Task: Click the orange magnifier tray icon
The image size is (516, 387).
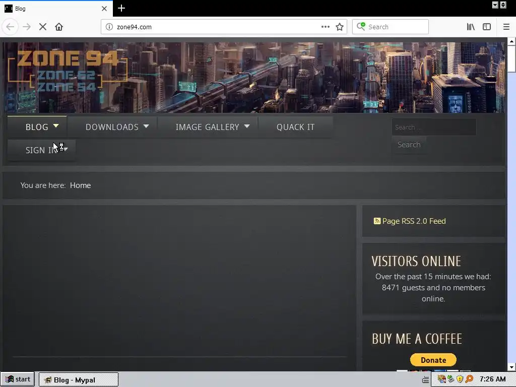Action: pos(469,379)
